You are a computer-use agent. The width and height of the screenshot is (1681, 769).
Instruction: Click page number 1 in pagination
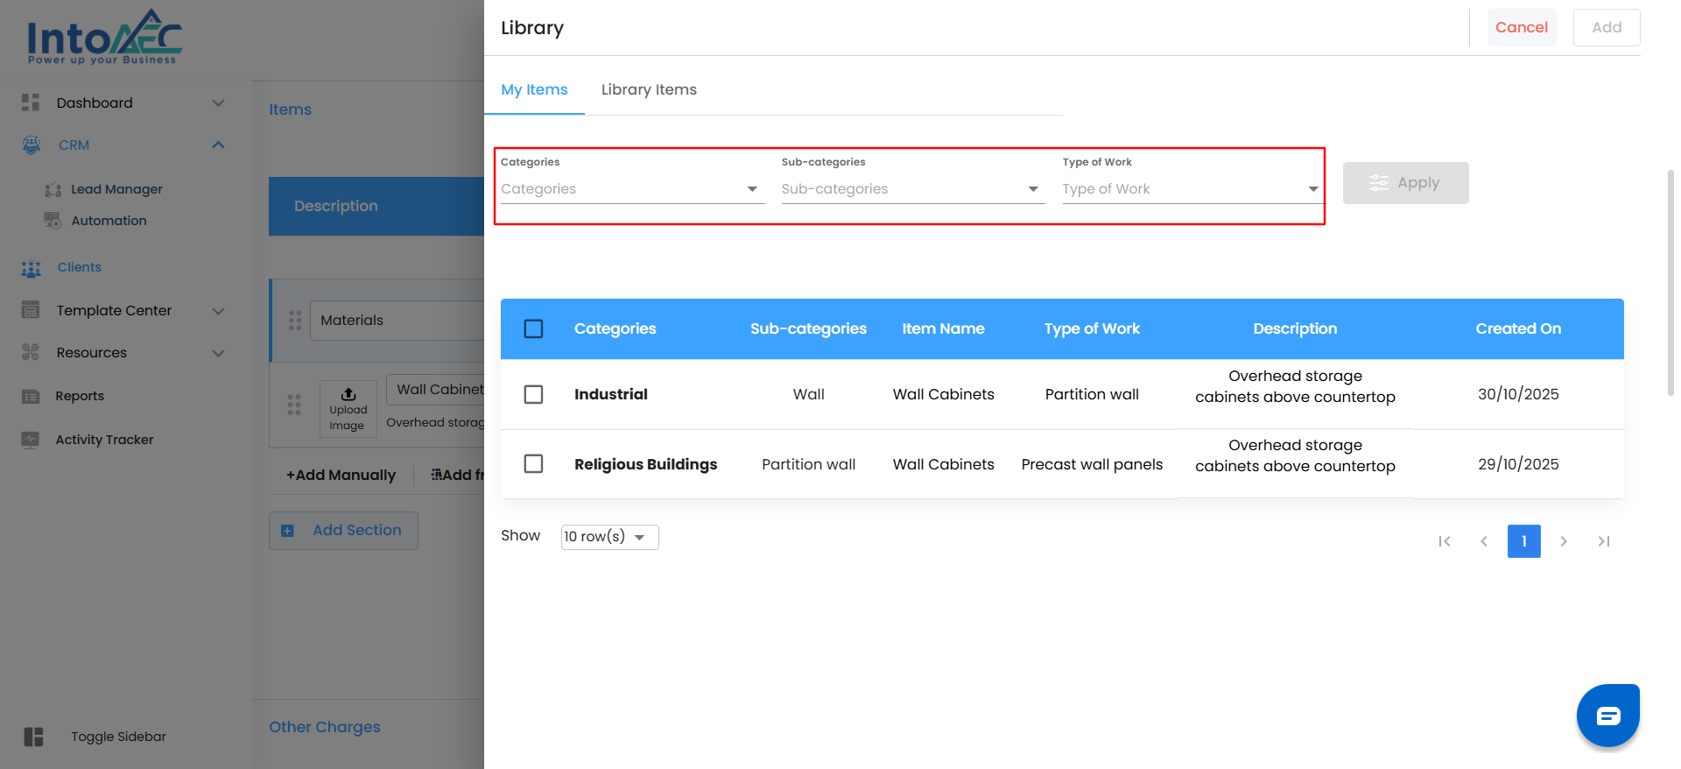click(1523, 541)
